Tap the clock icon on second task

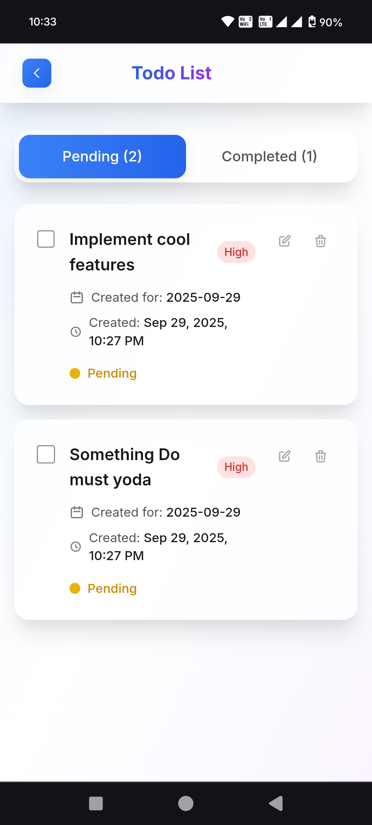coord(76,547)
